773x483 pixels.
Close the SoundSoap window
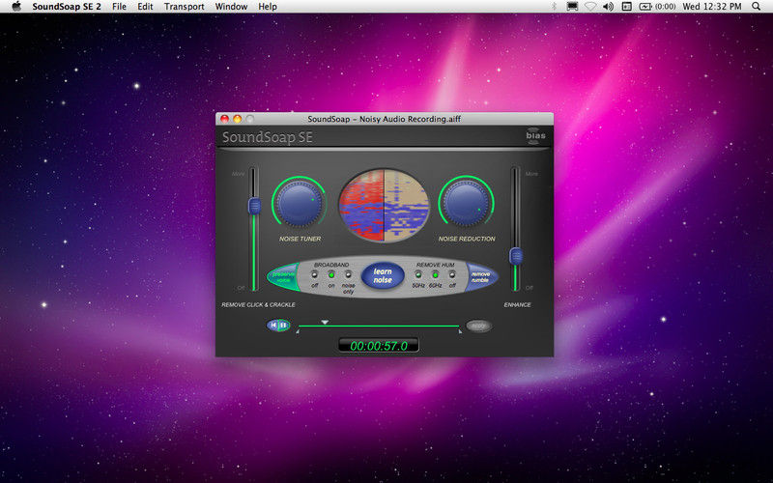225,119
